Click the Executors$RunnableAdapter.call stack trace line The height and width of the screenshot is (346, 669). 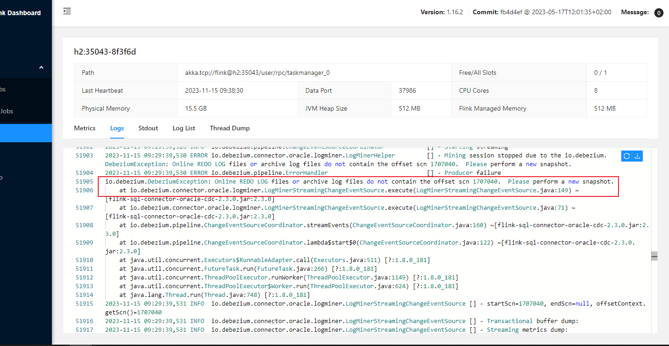pyautogui.click(x=275, y=260)
